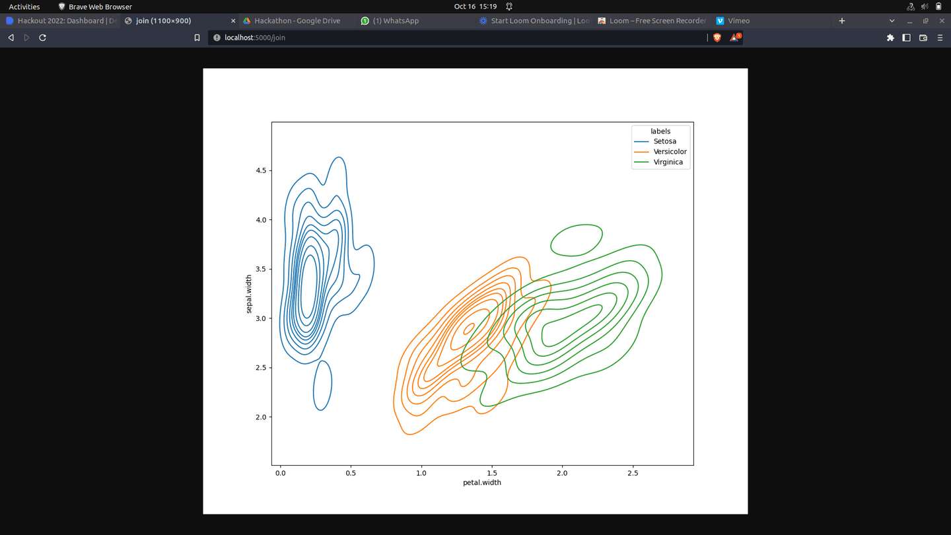Click the sepal.width axis label
This screenshot has height=535, width=951.
[x=249, y=294]
